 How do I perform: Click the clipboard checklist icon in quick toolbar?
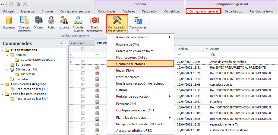[x=18, y=4]
